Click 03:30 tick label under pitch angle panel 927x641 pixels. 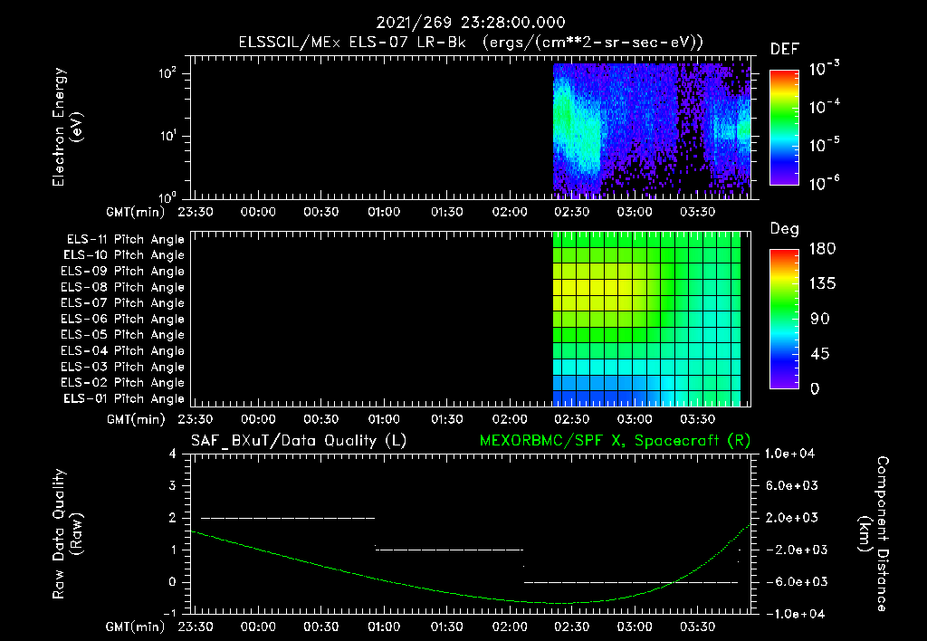tap(698, 420)
